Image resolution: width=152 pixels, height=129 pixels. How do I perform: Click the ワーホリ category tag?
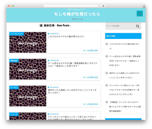click(x=14, y=88)
